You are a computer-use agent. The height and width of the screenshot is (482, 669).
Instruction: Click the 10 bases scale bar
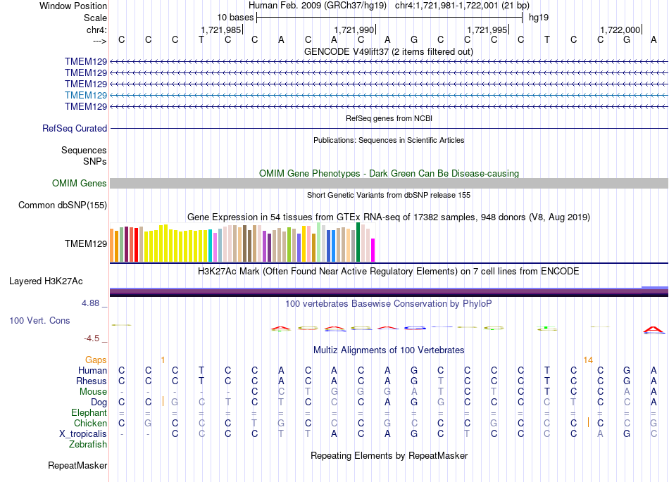(x=389, y=18)
